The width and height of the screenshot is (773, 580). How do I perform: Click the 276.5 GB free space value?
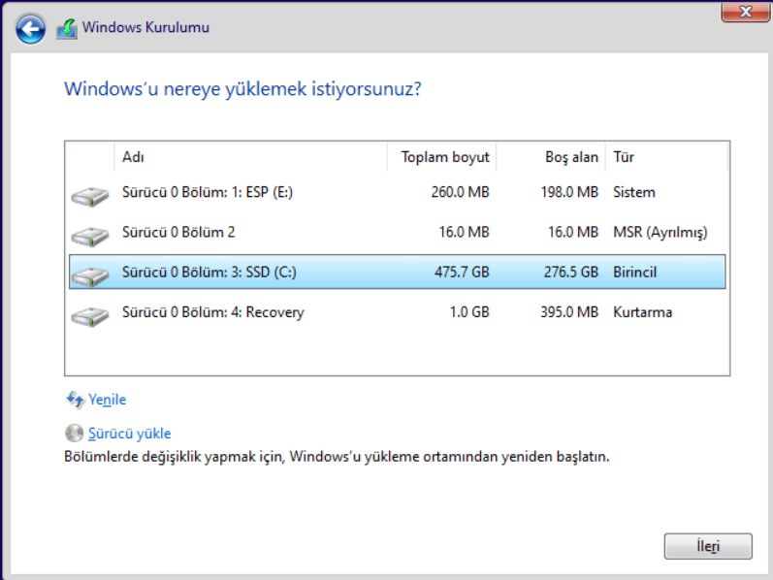tap(571, 272)
